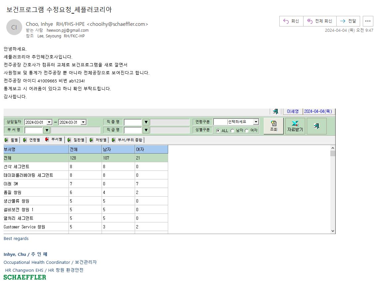Open the 2024-03-01 start date dropdown

pyautogui.click(x=49, y=122)
